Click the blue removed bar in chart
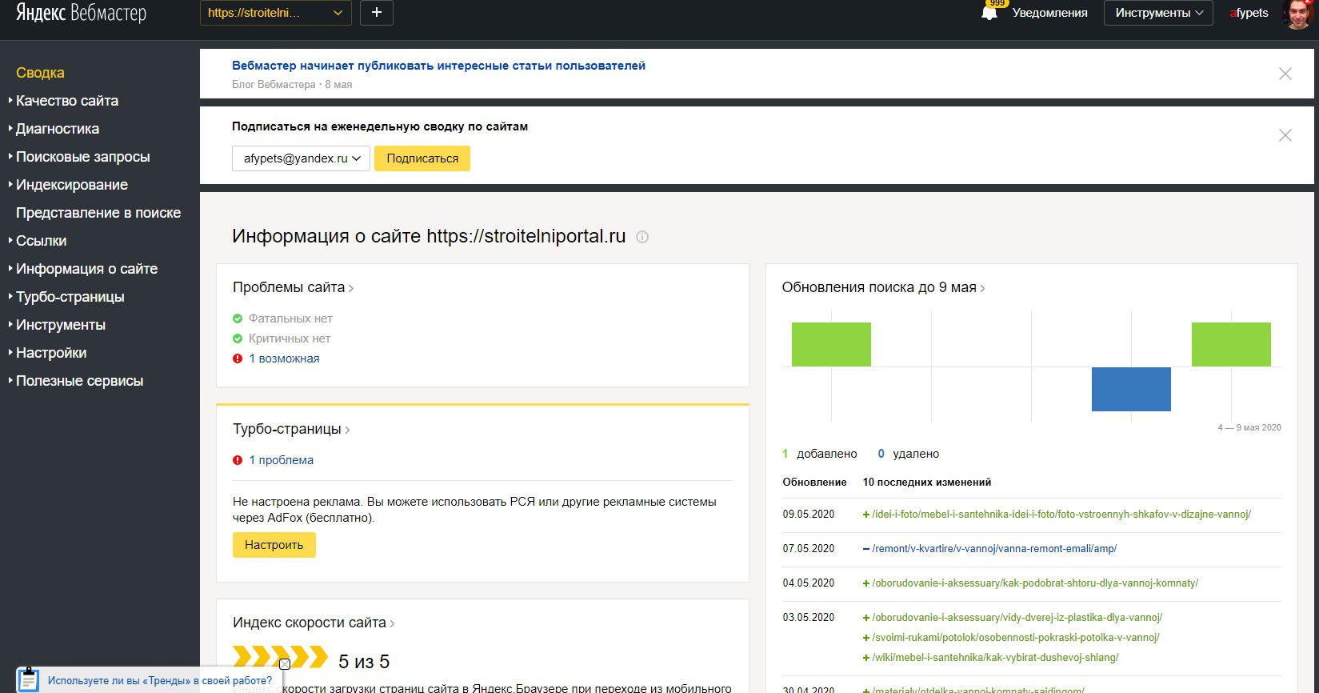The image size is (1319, 693). click(1131, 389)
